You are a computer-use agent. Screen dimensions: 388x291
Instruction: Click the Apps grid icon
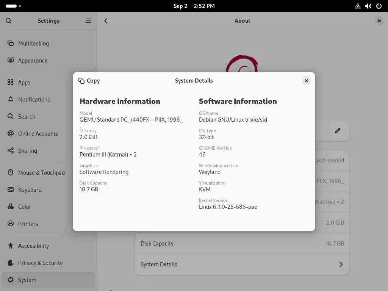(x=10, y=82)
